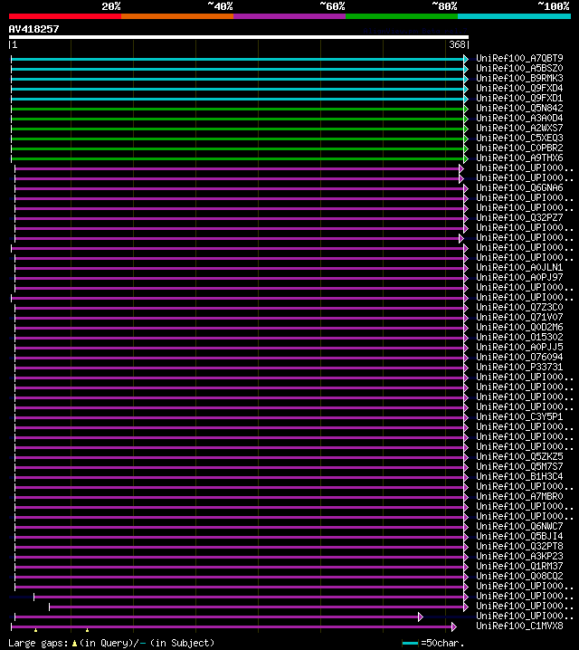
Task: Click the "Large gaps:" legend text
Action: click(38, 643)
